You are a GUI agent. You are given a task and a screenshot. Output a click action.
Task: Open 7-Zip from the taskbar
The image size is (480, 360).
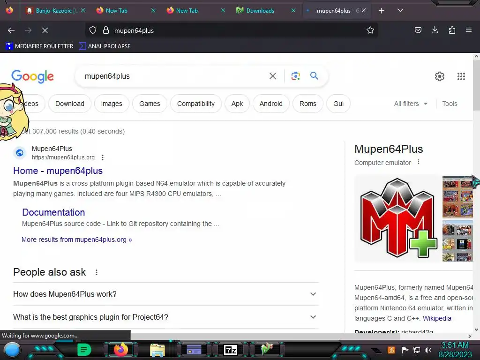tap(231, 350)
